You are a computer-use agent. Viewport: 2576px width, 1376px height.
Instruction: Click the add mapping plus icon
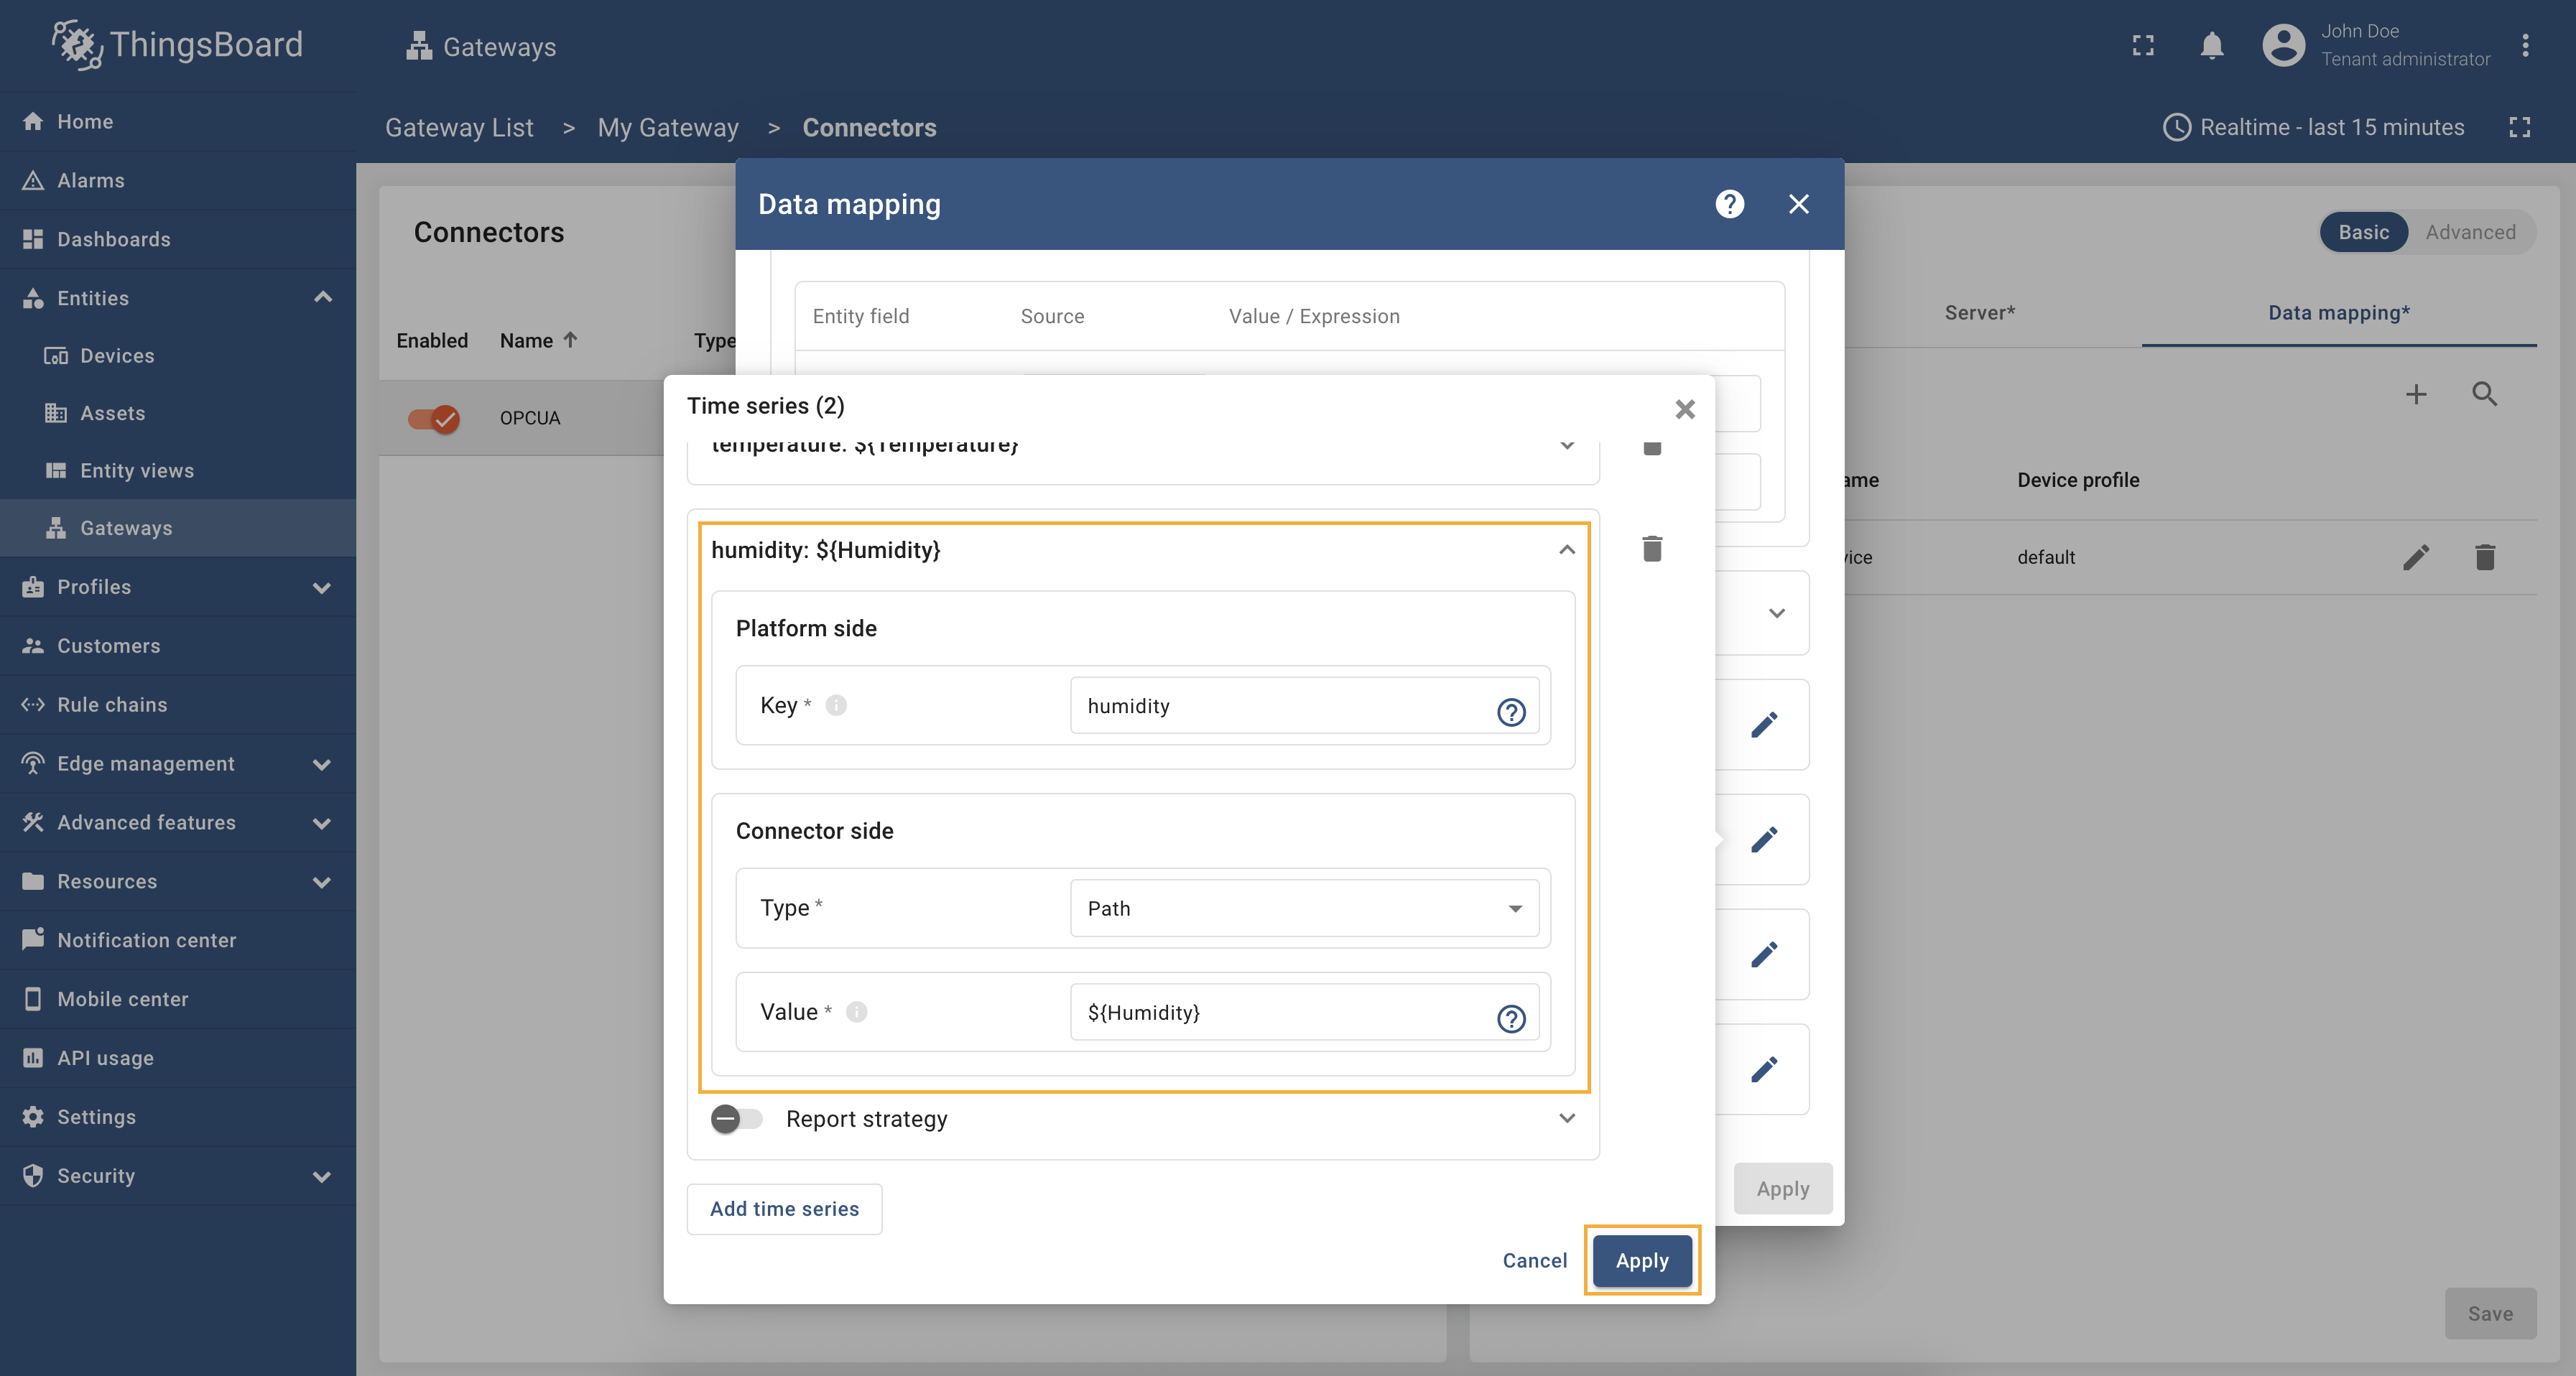[x=2415, y=394]
